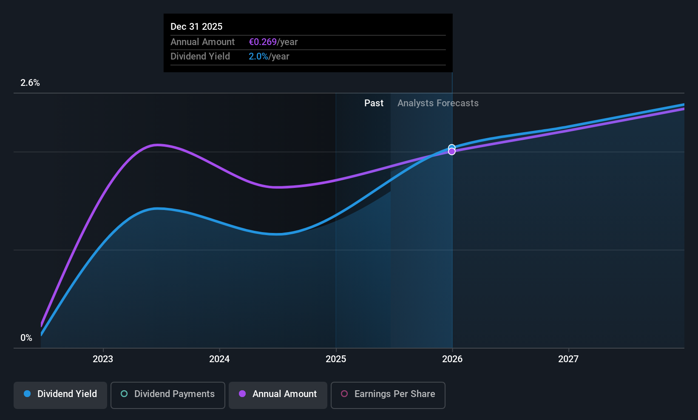Click the purple data point marker at 2026

(x=452, y=152)
